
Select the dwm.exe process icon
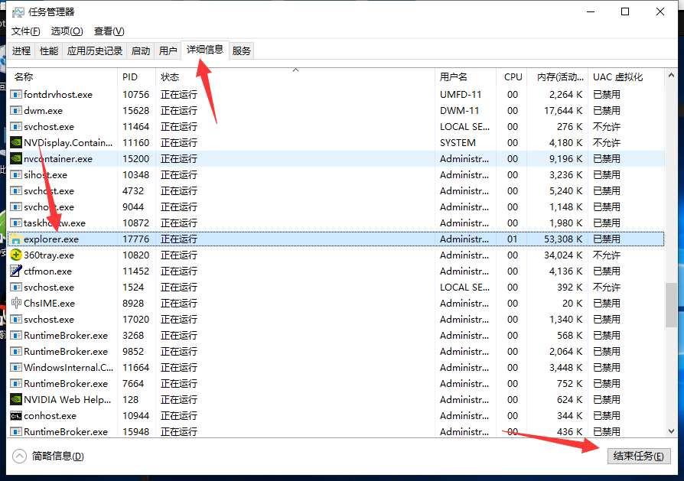[16, 111]
